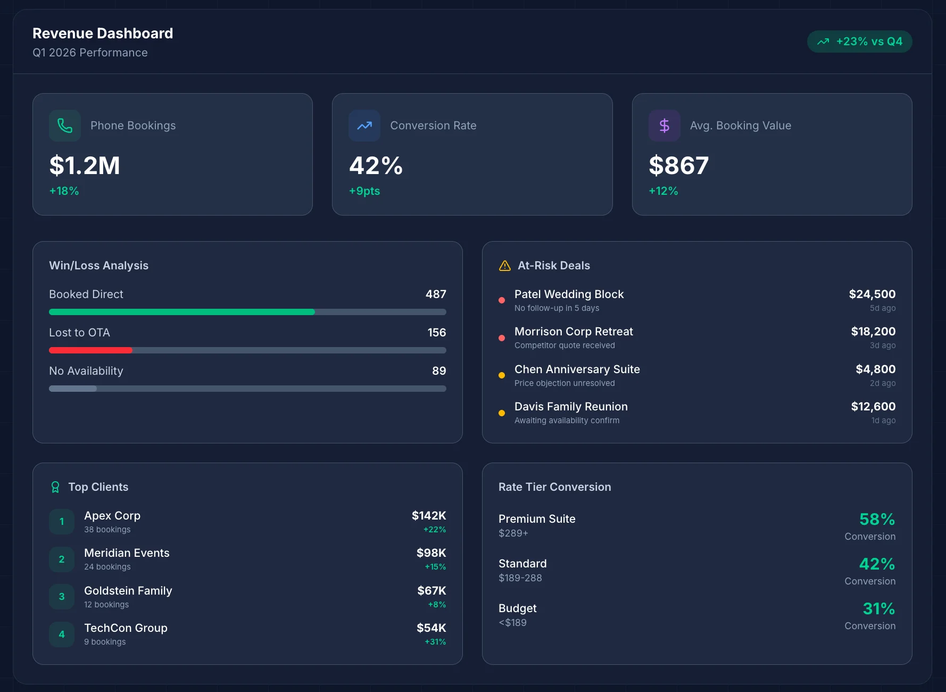The width and height of the screenshot is (946, 692).
Task: Click the Win/Loss Analysis panel heading
Action: 99,265
